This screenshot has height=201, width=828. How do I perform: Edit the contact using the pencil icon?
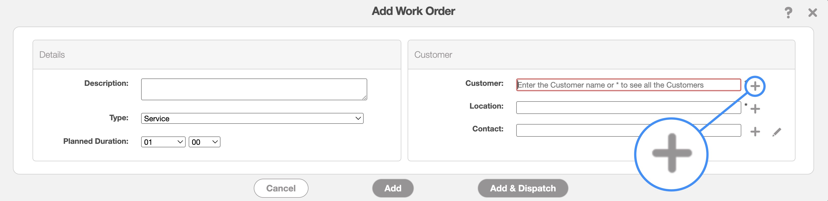pyautogui.click(x=777, y=132)
